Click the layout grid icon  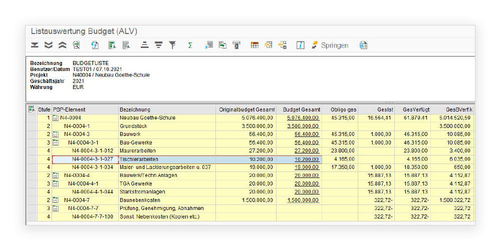[x=255, y=45]
